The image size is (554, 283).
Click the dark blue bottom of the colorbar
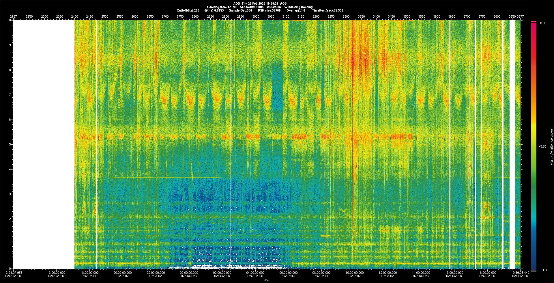point(534,267)
